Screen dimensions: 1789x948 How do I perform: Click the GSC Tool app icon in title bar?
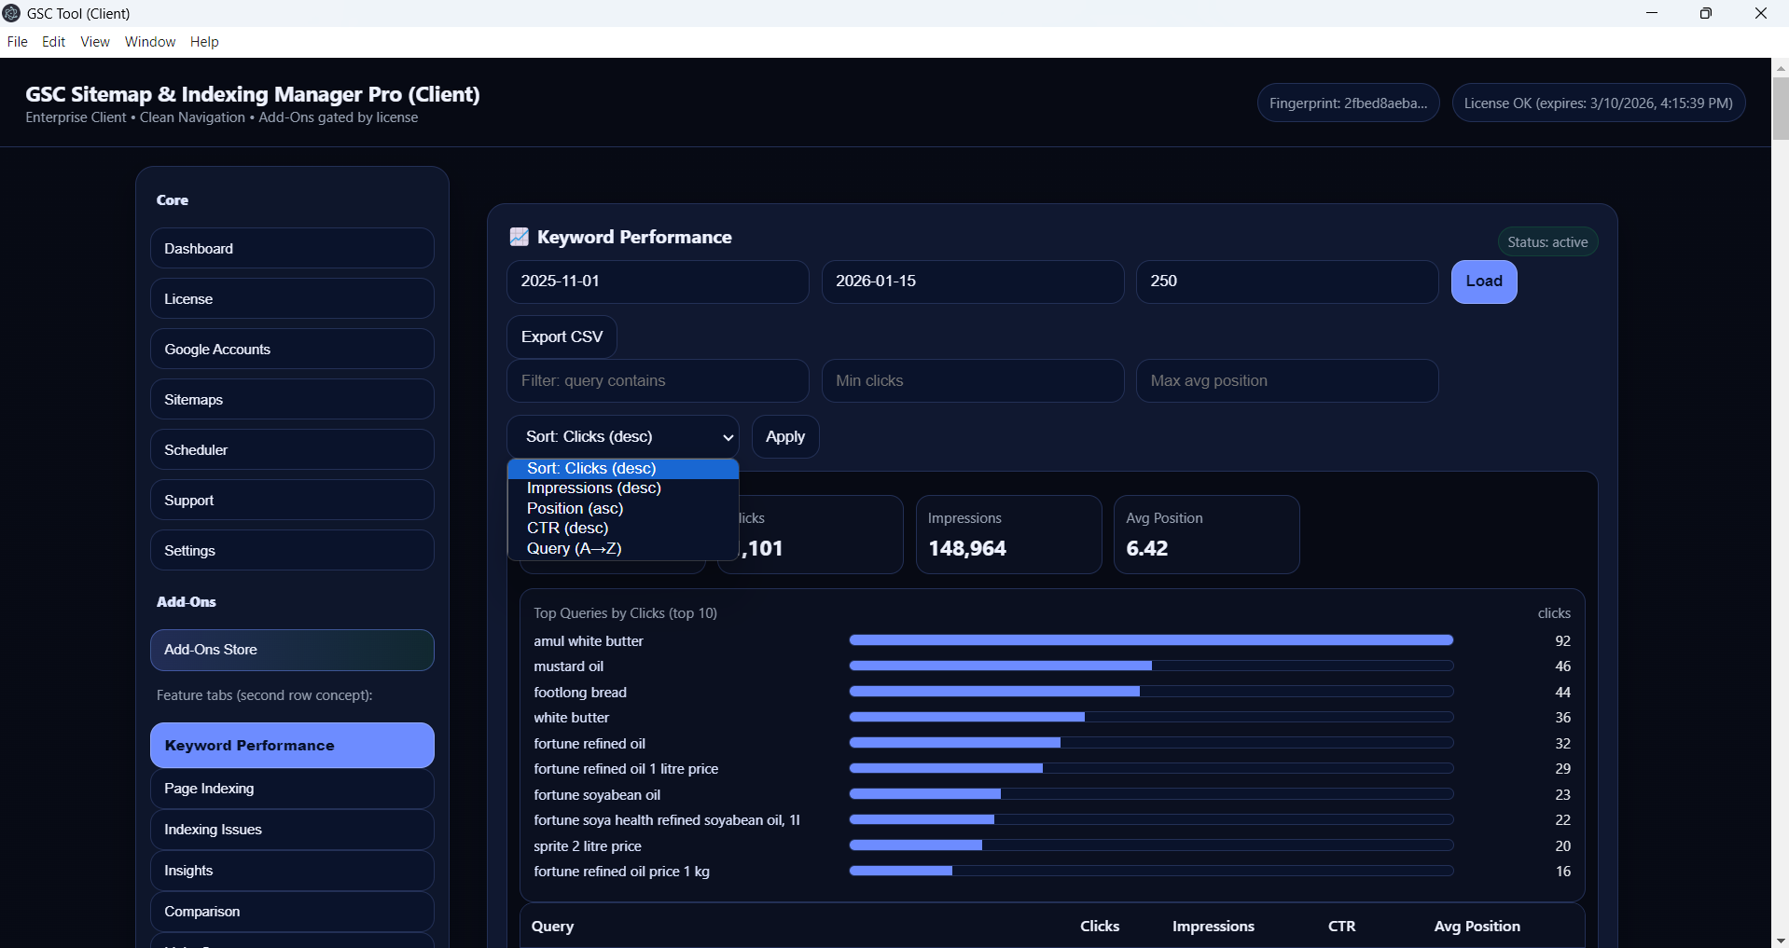(x=12, y=13)
